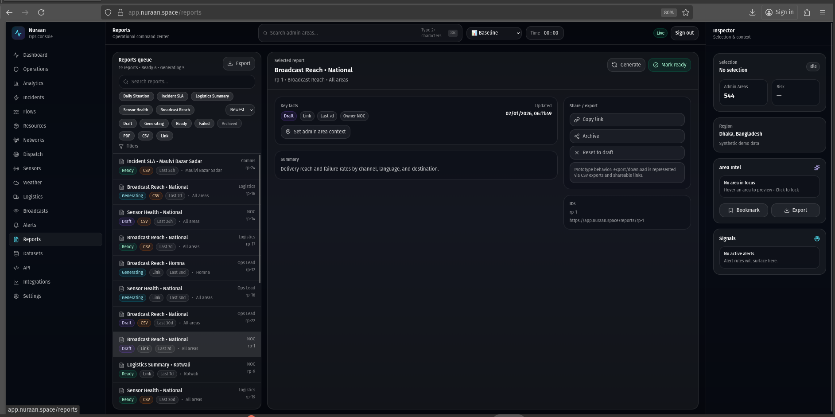Click the Signals radar icon
Screen dimensions: 835x417
(816, 238)
